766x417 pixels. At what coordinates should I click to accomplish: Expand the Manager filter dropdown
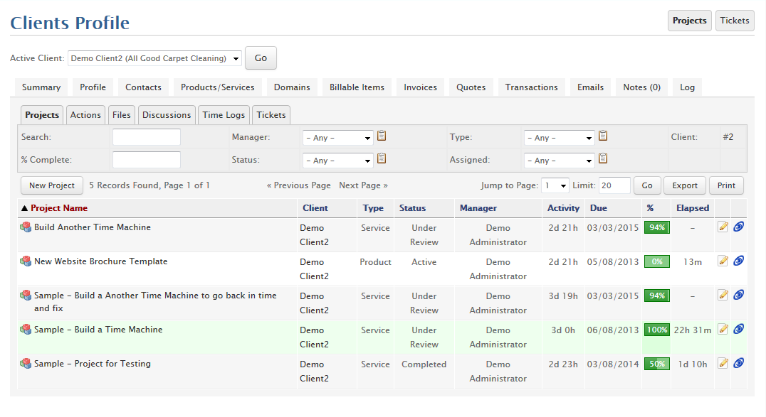pyautogui.click(x=337, y=138)
